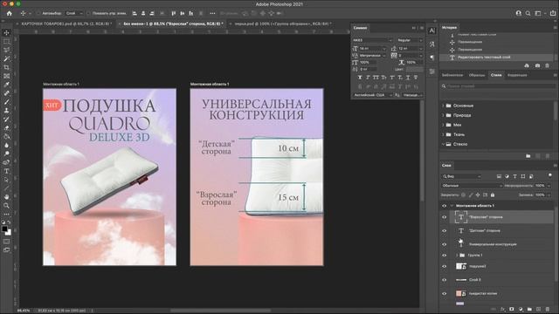Expand the Основные styles folder
Screen dimensions: 559x314
click(x=443, y=106)
